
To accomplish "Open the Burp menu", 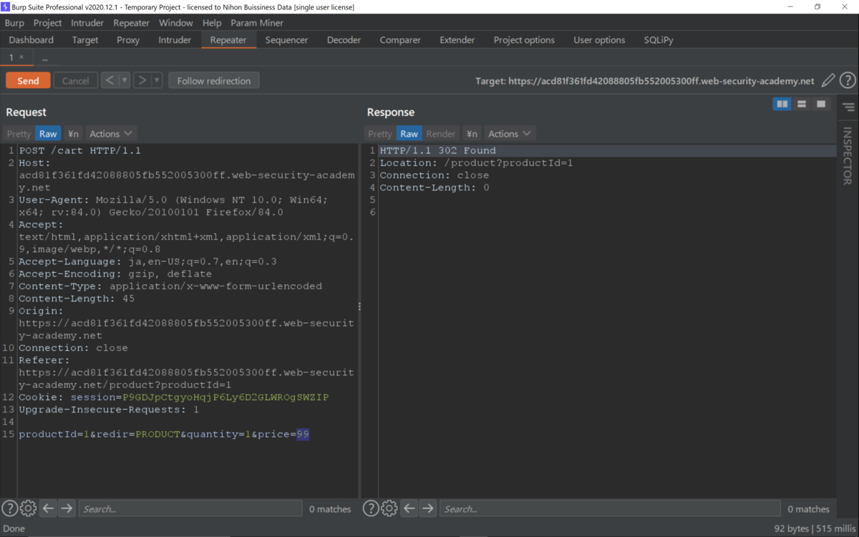I will pos(14,23).
